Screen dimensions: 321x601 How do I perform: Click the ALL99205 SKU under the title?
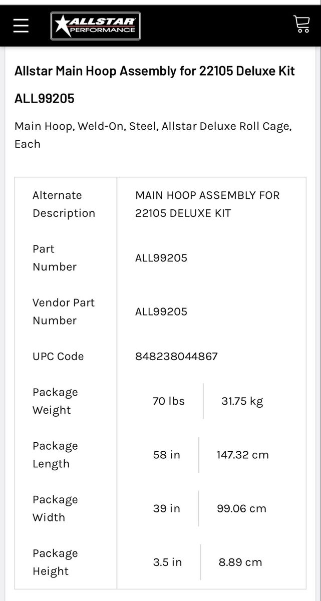click(45, 98)
